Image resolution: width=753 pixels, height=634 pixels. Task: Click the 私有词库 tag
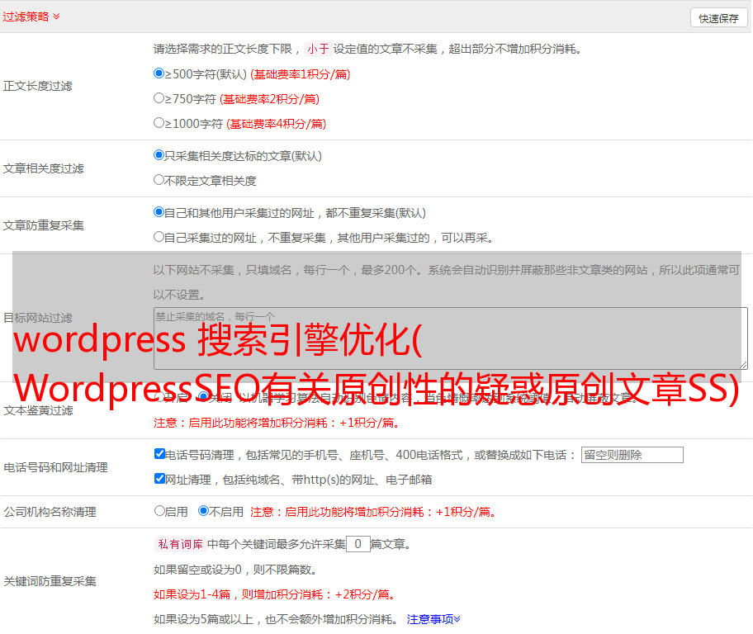181,544
